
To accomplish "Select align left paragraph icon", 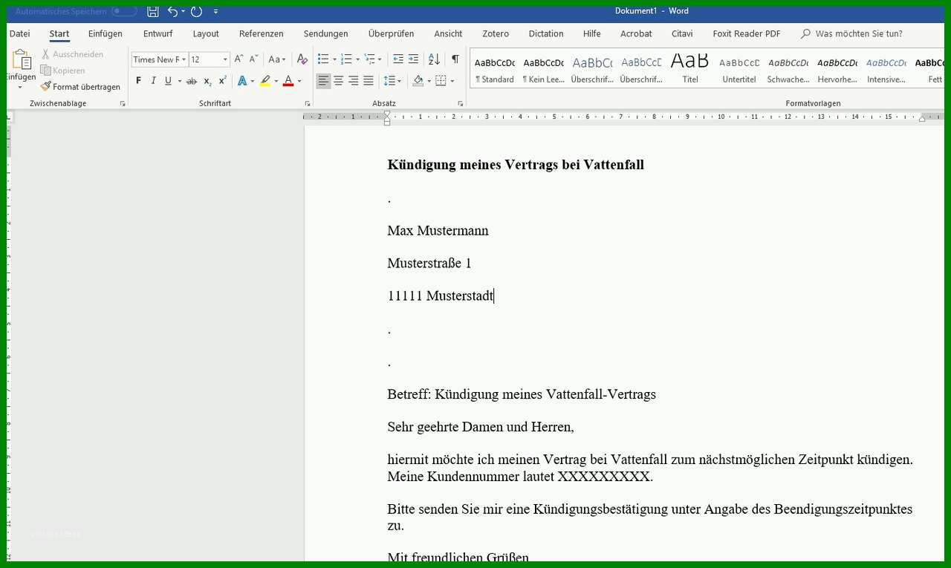I will coord(323,81).
